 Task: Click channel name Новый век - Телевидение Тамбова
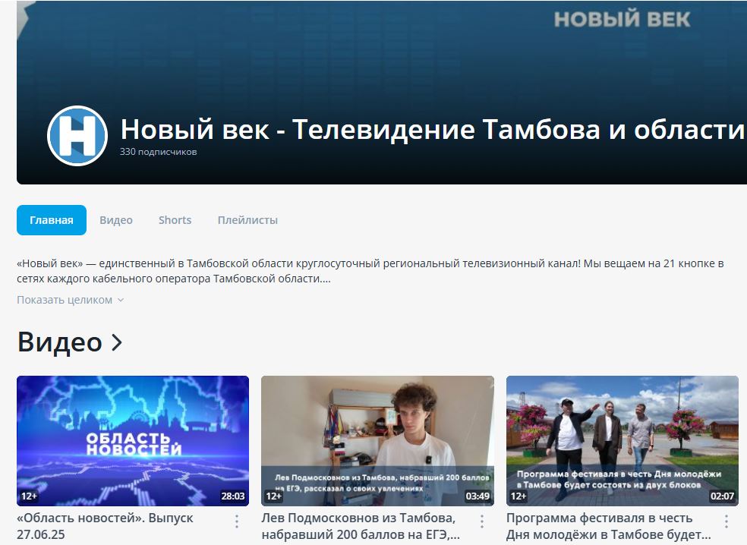pyautogui.click(x=432, y=130)
